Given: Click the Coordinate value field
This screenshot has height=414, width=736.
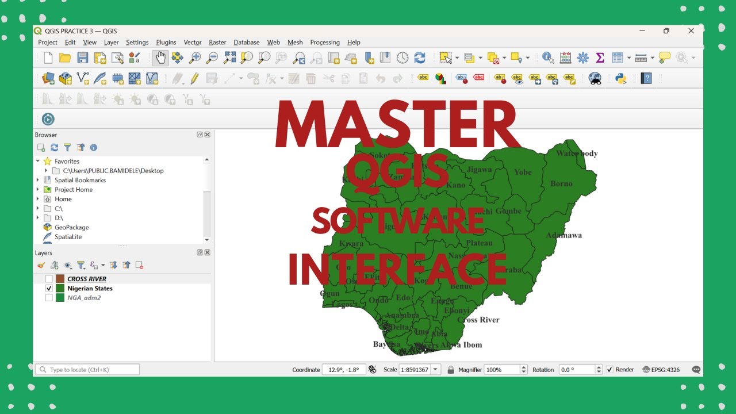Looking at the screenshot, I should pyautogui.click(x=344, y=370).
